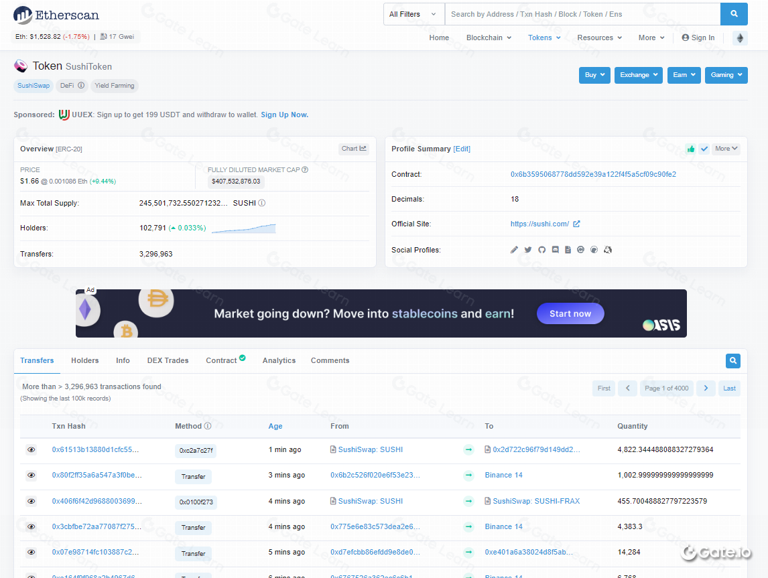Expand the Tokens menu

point(544,38)
